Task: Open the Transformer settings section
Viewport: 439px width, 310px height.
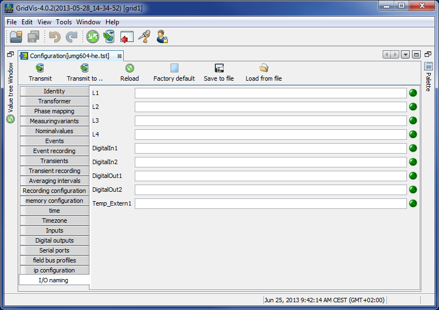Action: [54, 101]
